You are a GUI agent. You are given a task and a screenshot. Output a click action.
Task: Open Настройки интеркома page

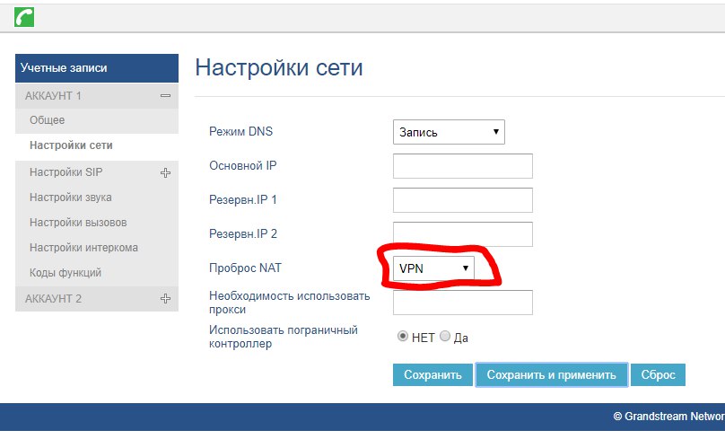(x=83, y=248)
